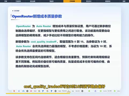The image size is (129, 96).
Task: Select the 智能体 tab
Action: 52,1
